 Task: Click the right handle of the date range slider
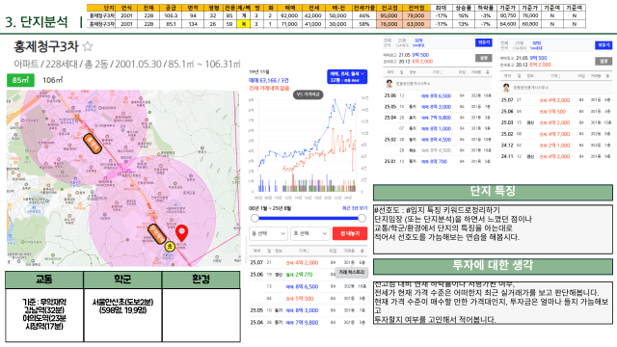[x=362, y=218]
